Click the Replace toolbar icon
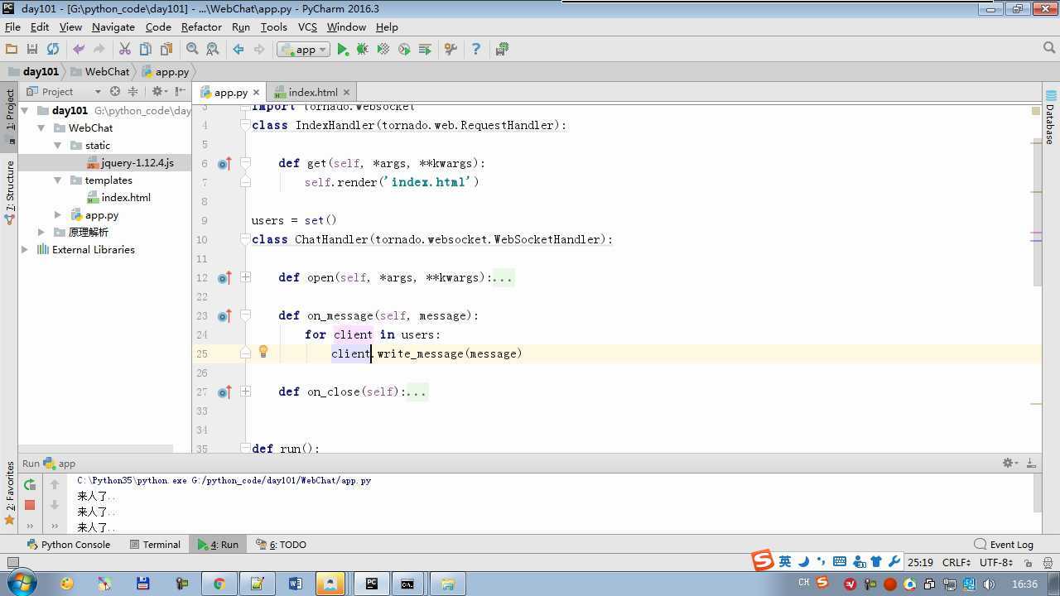The image size is (1060, 596). pos(213,50)
